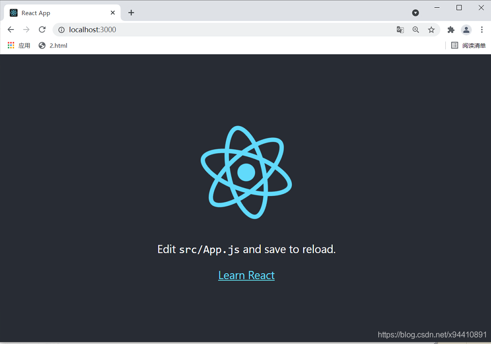Click the forward navigation arrow
The width and height of the screenshot is (491, 344).
click(x=26, y=30)
